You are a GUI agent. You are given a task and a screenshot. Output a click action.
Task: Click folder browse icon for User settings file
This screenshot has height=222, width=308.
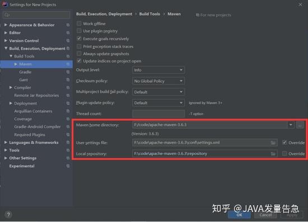(x=273, y=143)
